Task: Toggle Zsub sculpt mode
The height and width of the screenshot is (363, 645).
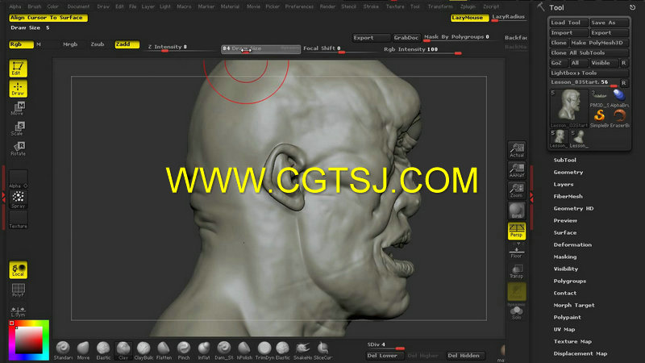Action: tap(98, 44)
